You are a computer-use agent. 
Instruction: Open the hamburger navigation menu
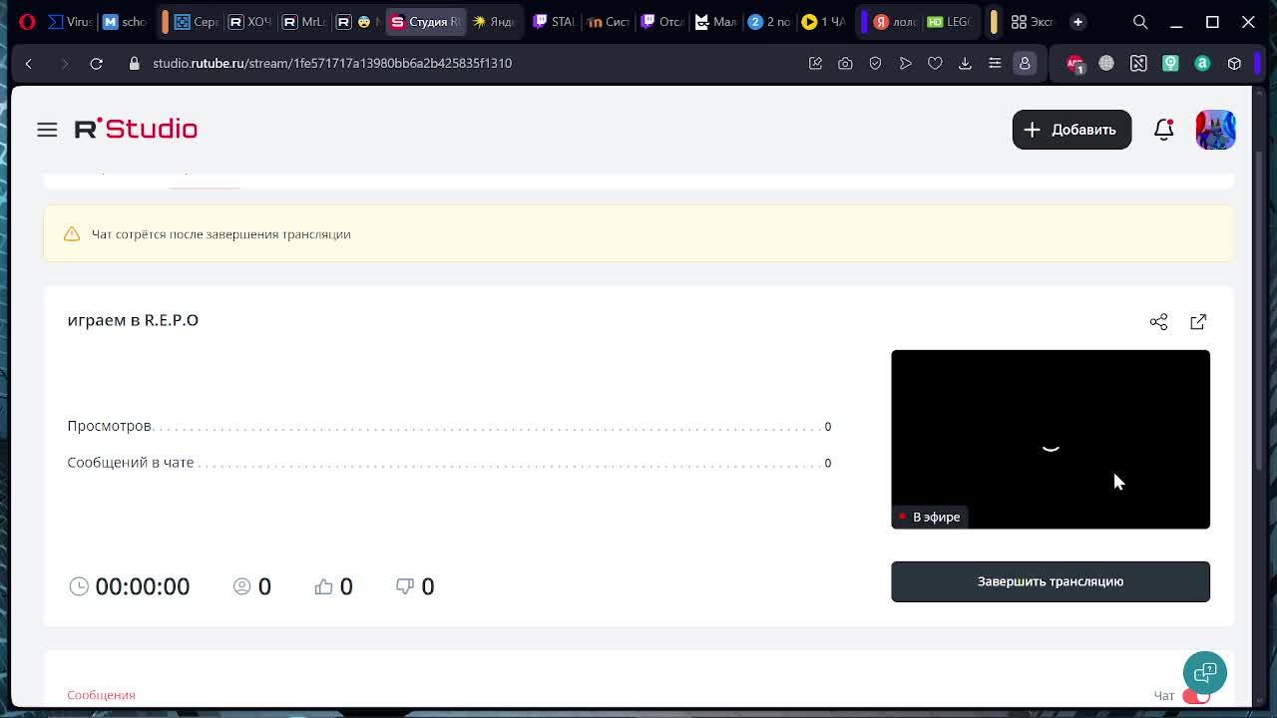click(x=47, y=130)
